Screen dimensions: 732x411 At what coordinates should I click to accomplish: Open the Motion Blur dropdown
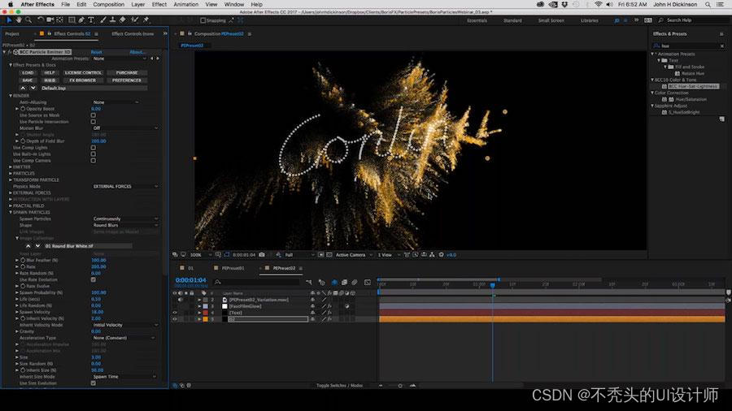pyautogui.click(x=125, y=128)
